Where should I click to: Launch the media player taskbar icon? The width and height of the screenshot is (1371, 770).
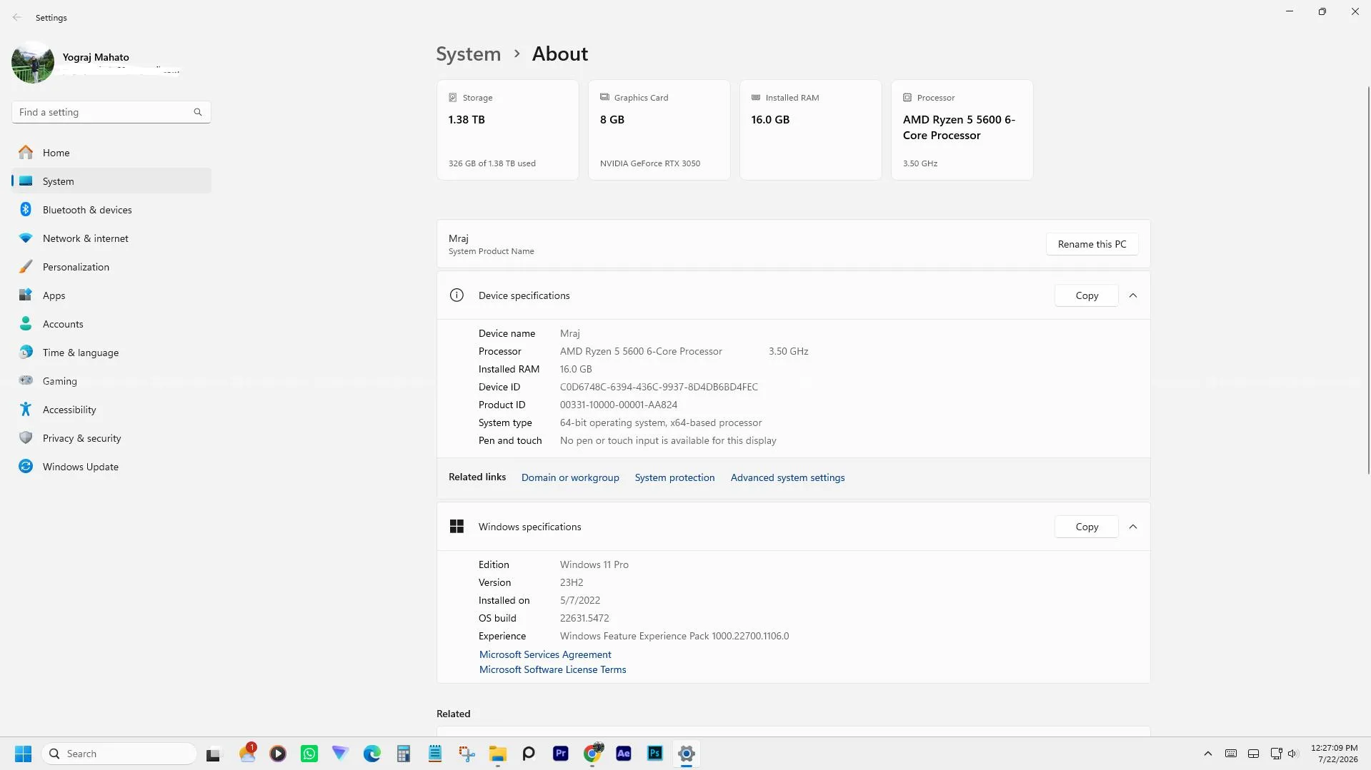point(278,754)
